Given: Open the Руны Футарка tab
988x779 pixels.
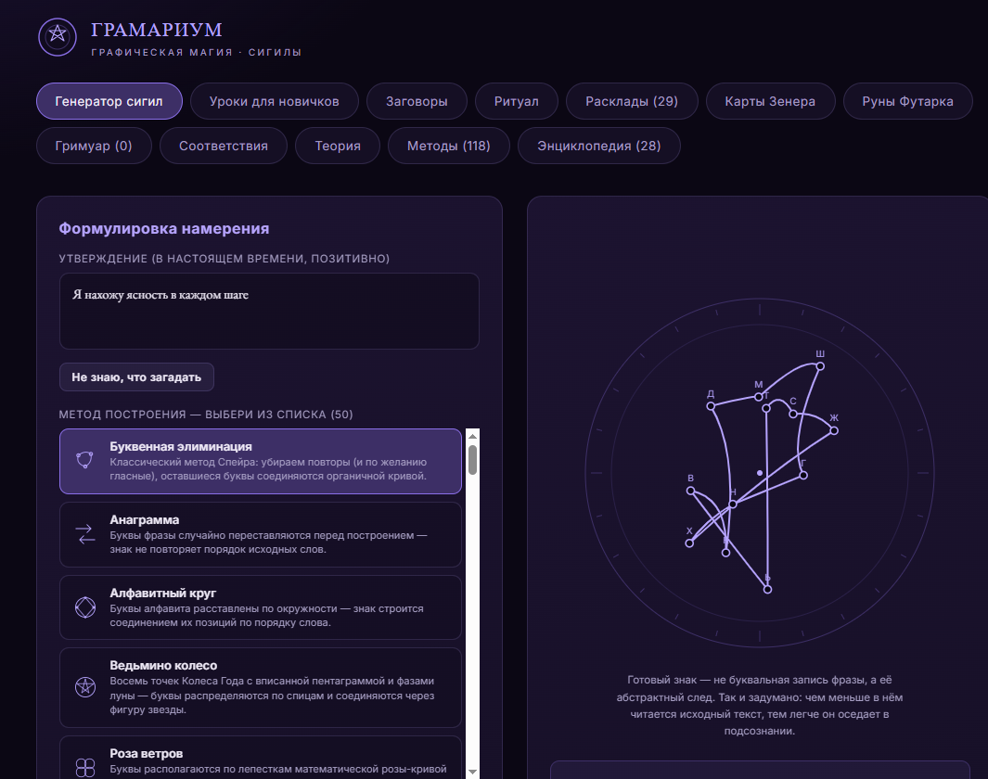Looking at the screenshot, I should pos(907,101).
